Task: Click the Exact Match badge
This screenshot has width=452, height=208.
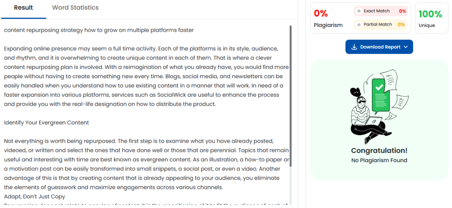Action: [x=381, y=11]
